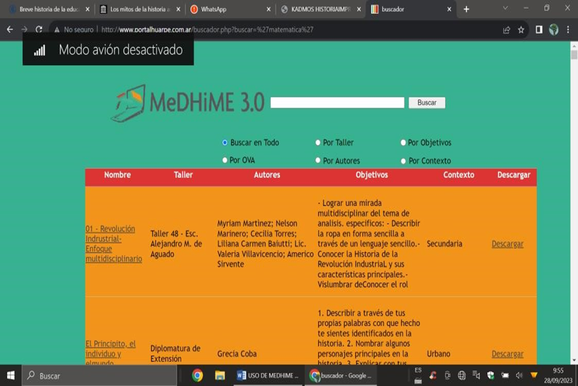The image size is (578, 386).
Task: Open File Explorer from the taskbar
Action: pyautogui.click(x=220, y=375)
